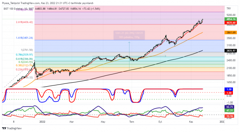Click the Kas label on time axis
Screen dimensions: 240x132
pos(191,122)
